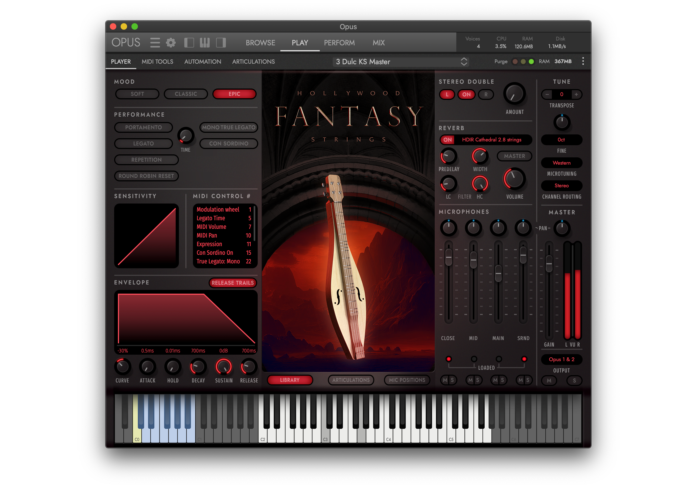Toggle Release Trails
Image resolution: width=697 pixels, height=488 pixels.
[x=233, y=283]
